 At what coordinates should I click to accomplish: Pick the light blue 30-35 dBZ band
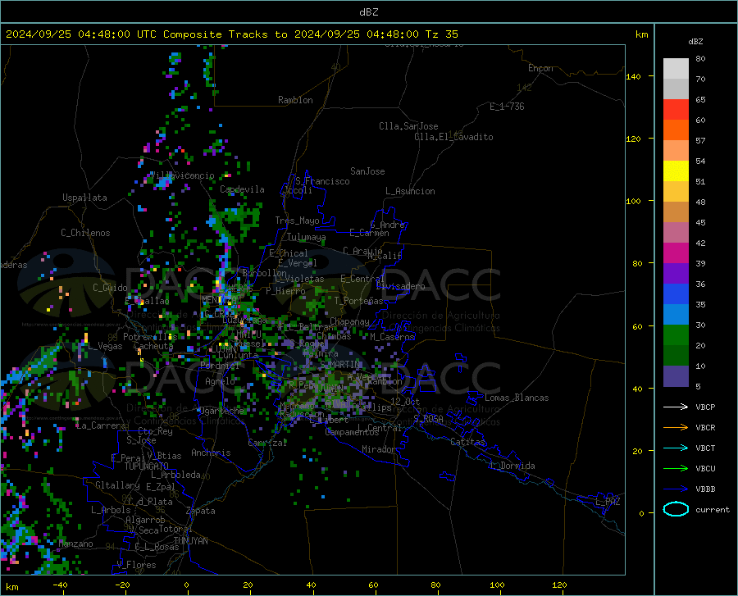coord(676,315)
